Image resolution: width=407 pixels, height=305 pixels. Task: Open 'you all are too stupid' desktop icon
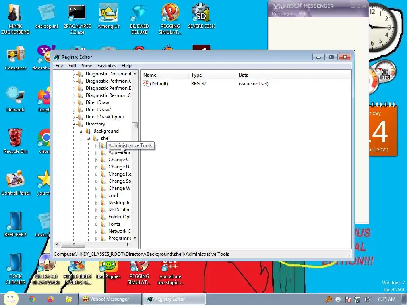(170, 272)
